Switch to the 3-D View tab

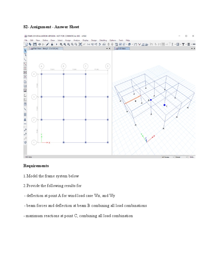coord(122,49)
